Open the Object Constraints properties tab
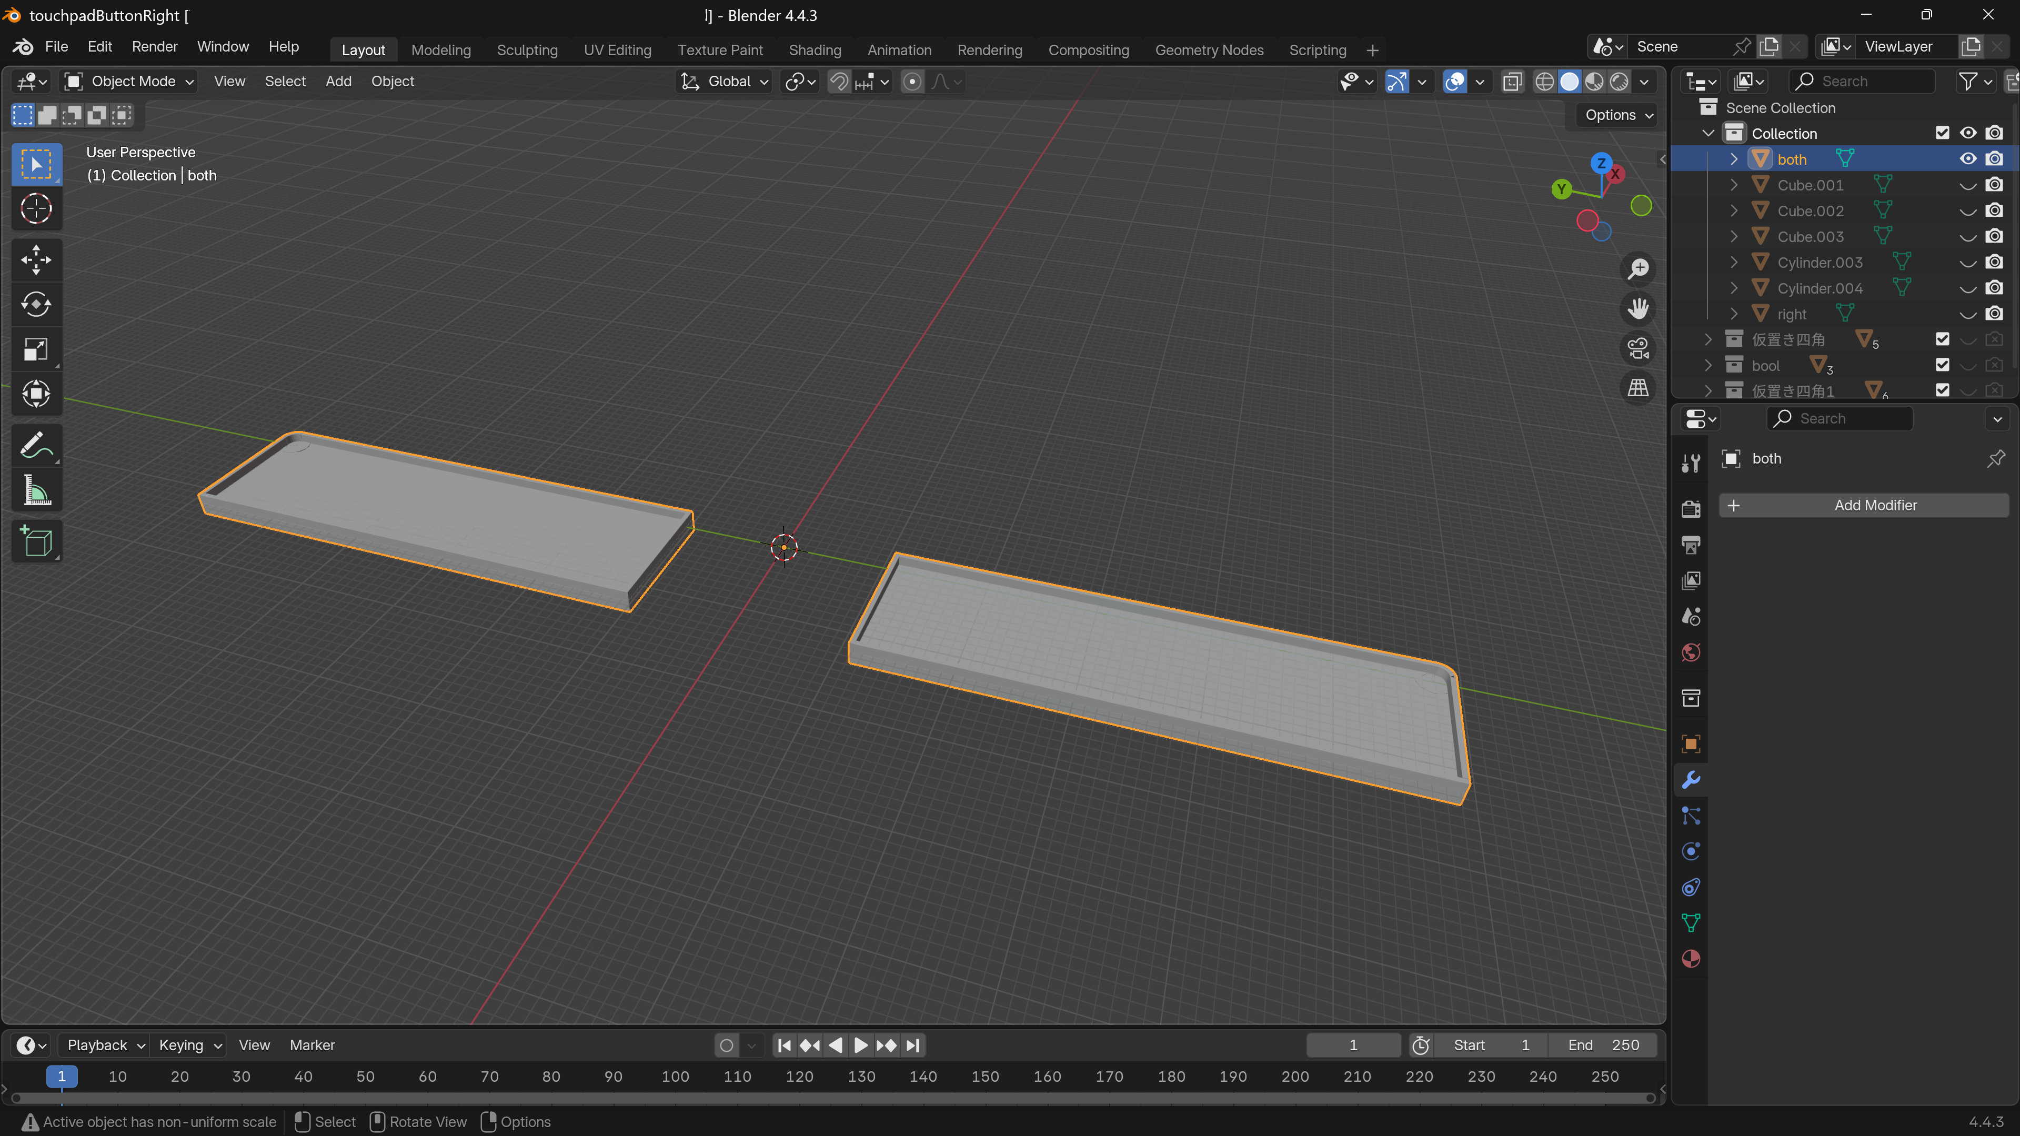2020x1136 pixels. pos(1691,888)
